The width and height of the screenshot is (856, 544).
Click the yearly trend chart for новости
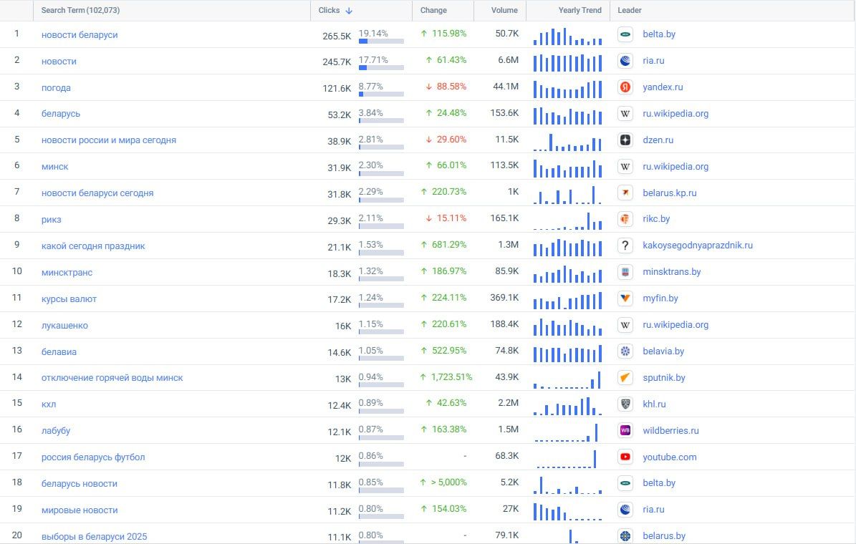point(567,62)
